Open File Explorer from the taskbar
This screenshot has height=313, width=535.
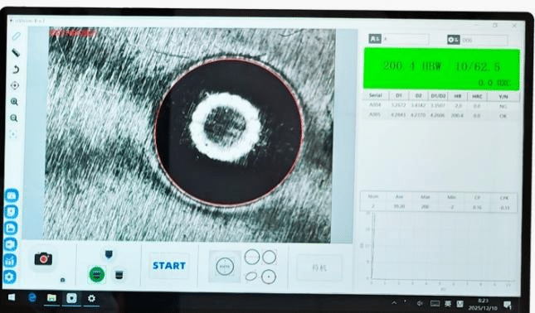point(51,298)
